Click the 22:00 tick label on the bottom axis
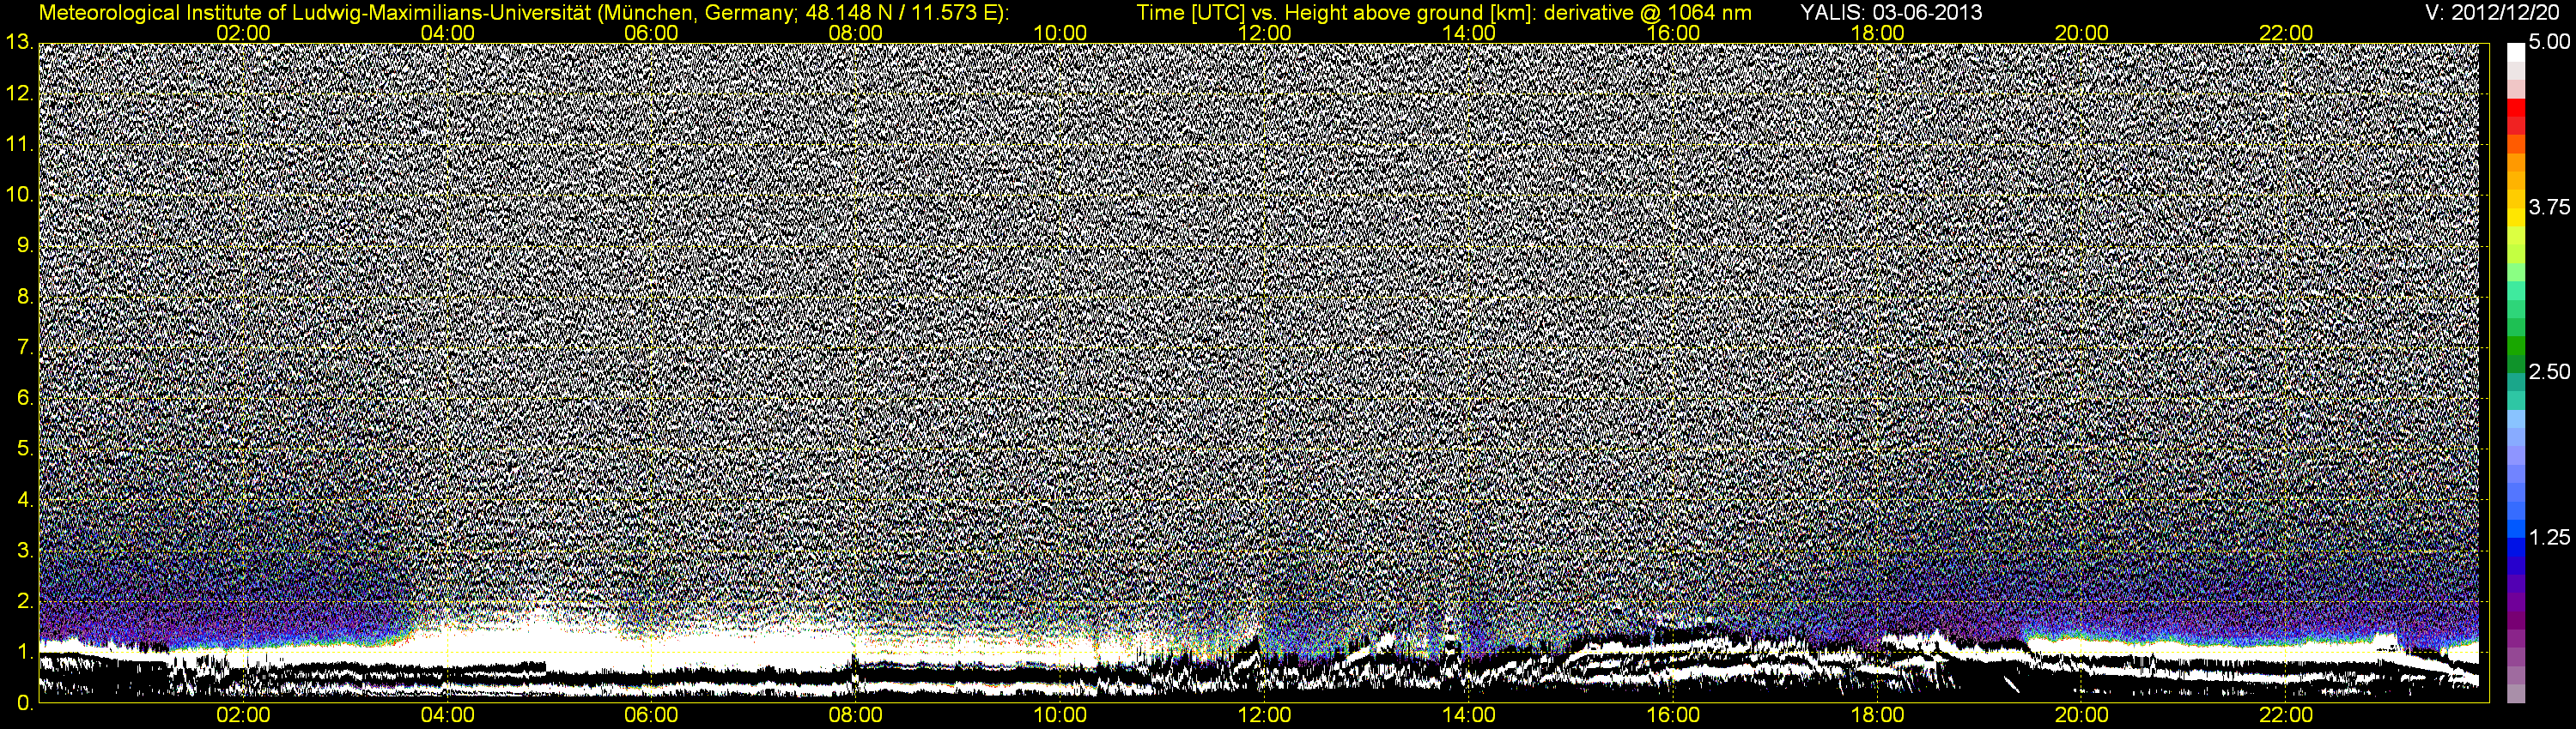This screenshot has height=729, width=2576. pos(2287,716)
